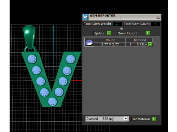This screenshot has height=132, width=177.
Task: Click the Round shape cell
Action: (110, 40)
